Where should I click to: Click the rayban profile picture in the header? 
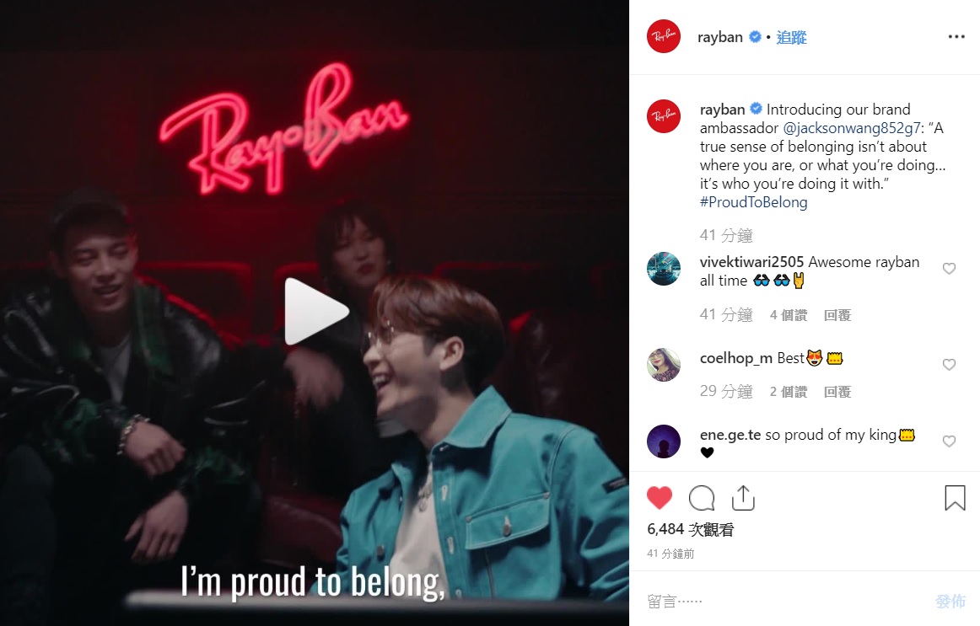coord(664,36)
